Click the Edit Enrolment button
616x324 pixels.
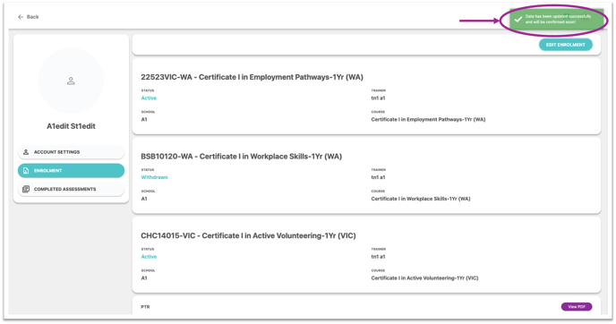click(565, 45)
